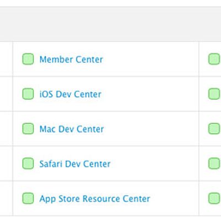Click the green status icon beside Safari Dev Center
This screenshot has width=221, height=221.
pos(28,164)
